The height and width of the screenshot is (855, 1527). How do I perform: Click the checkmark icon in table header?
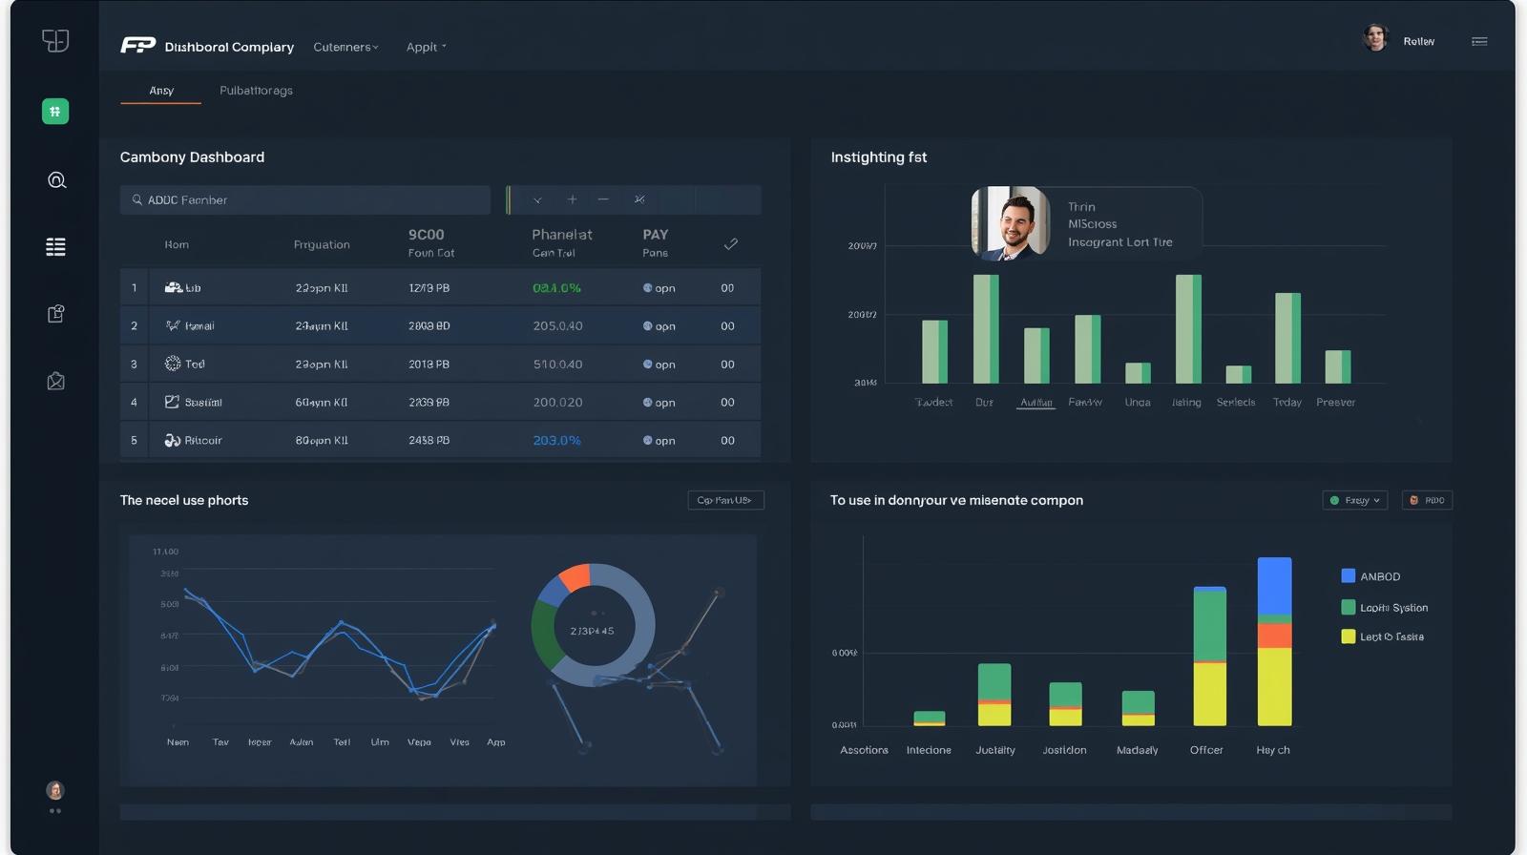point(730,244)
